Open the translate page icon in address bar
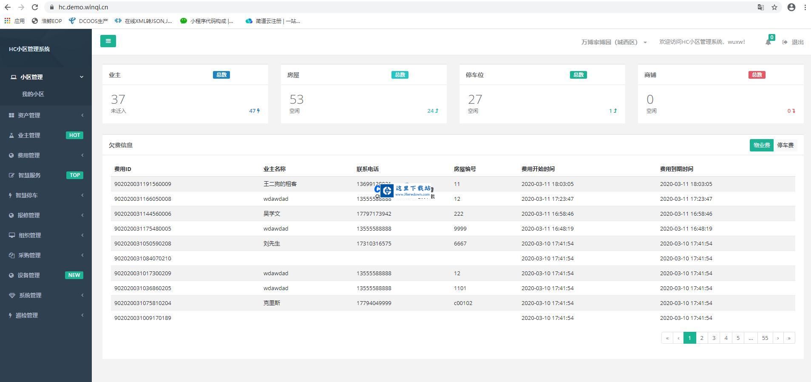This screenshot has width=811, height=382. point(761,7)
